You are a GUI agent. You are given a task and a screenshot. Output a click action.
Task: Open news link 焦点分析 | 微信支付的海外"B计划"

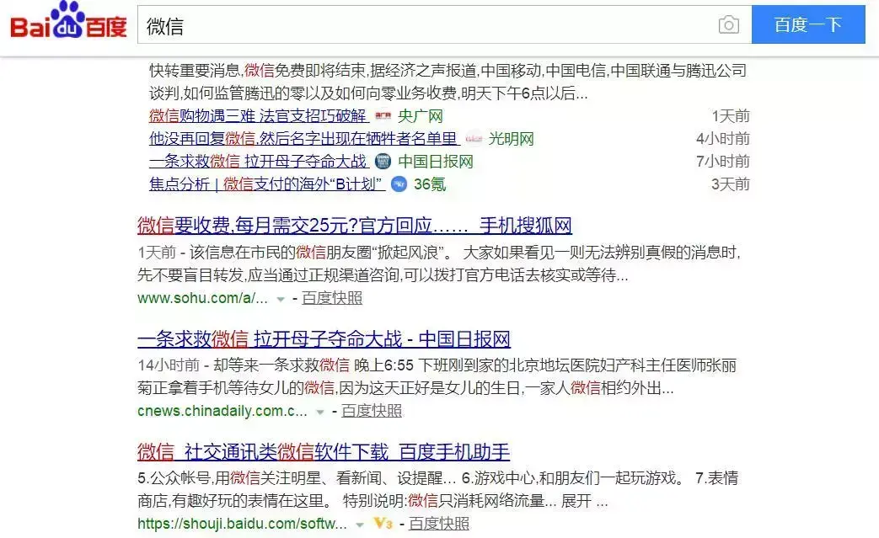point(267,184)
